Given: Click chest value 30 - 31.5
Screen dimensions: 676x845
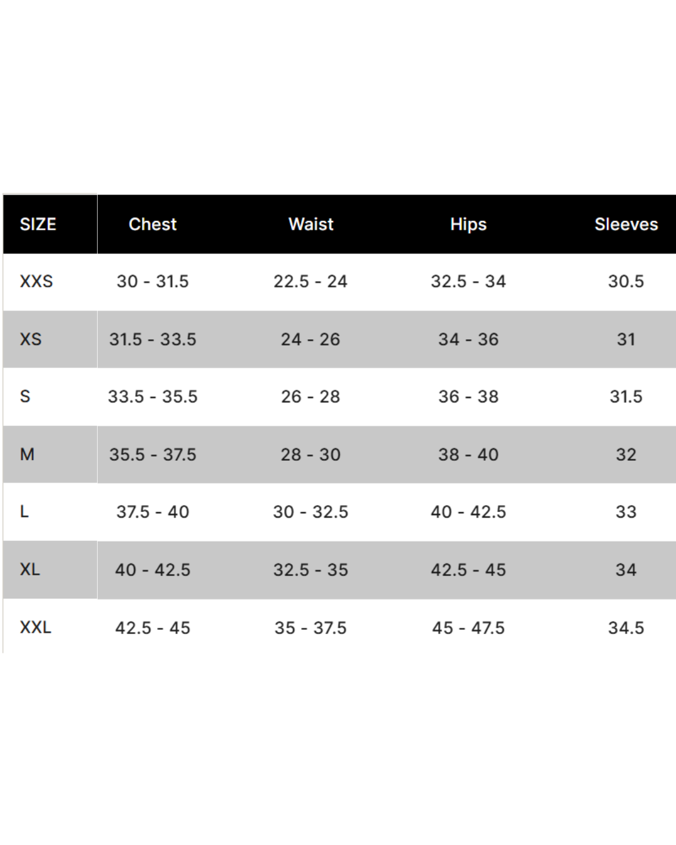Looking at the screenshot, I should [x=153, y=281].
